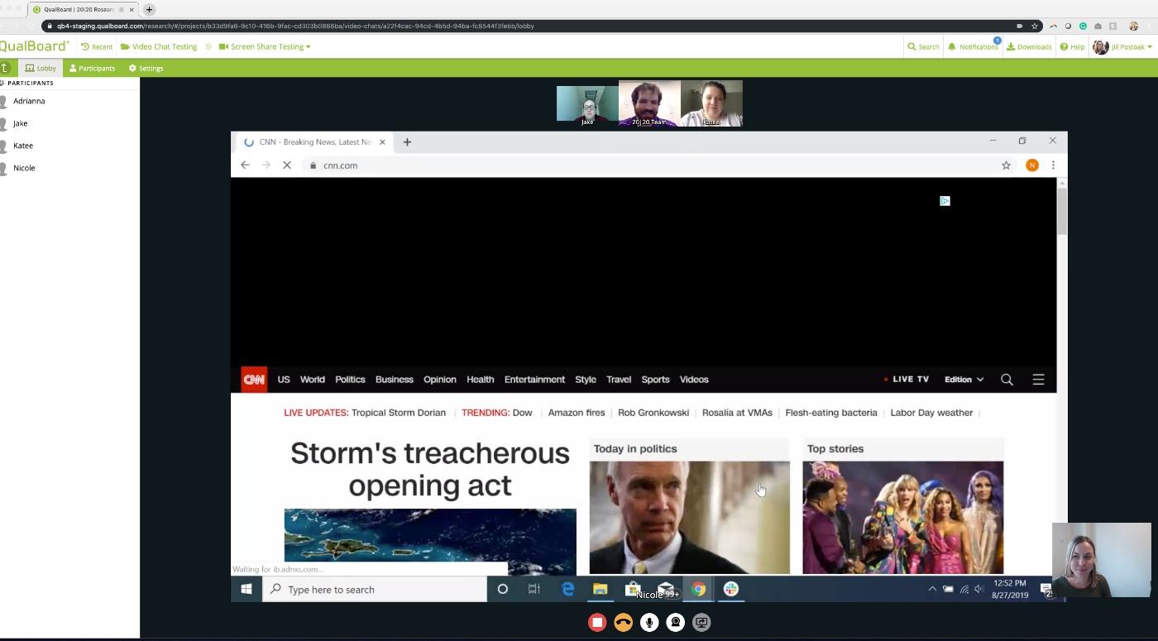Expand the CNN Edition dropdown
The image size is (1158, 641).
[964, 380]
